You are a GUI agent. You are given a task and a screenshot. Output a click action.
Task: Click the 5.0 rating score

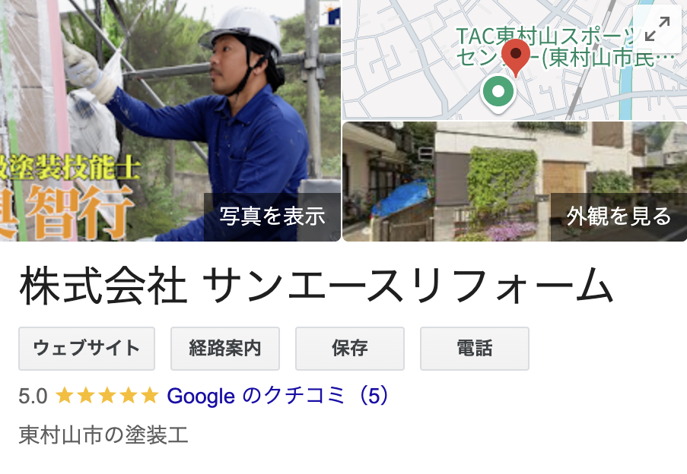33,397
